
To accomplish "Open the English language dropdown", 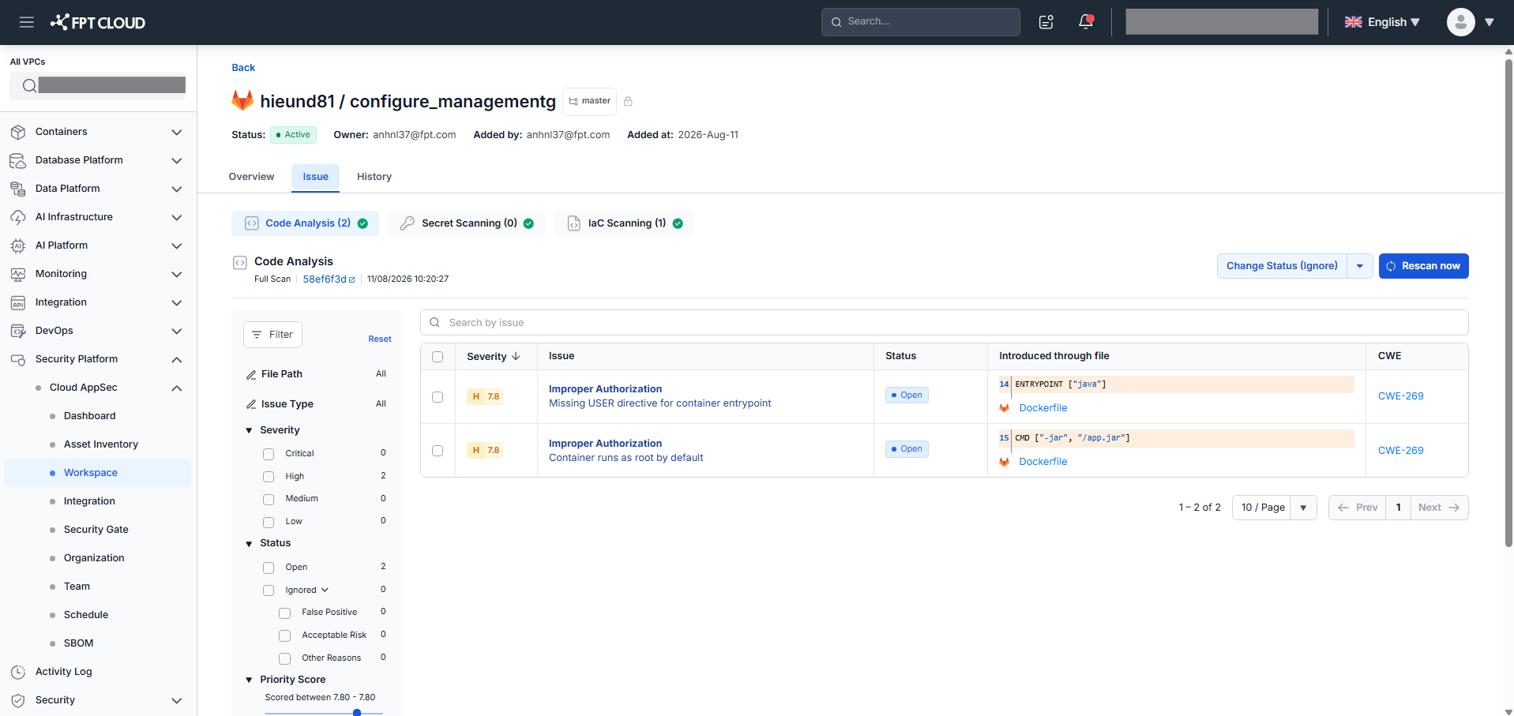I will [x=1382, y=22].
